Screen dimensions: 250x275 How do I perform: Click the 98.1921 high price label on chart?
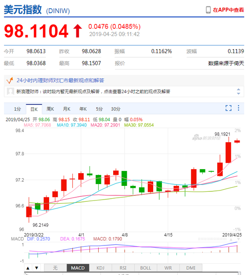222,134
